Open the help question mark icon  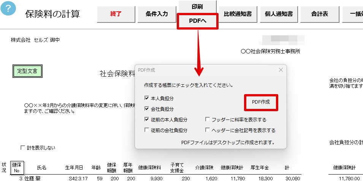tap(8, 8)
